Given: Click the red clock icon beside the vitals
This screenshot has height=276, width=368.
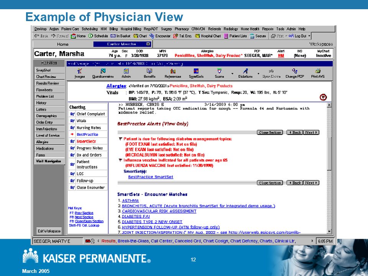Looking at the screenshot, I should [x=323, y=97].
